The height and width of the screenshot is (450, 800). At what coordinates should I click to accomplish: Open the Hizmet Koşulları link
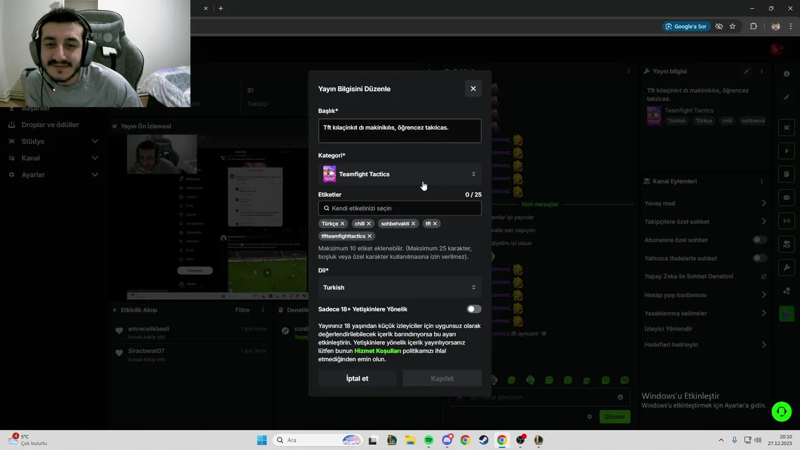point(377,351)
